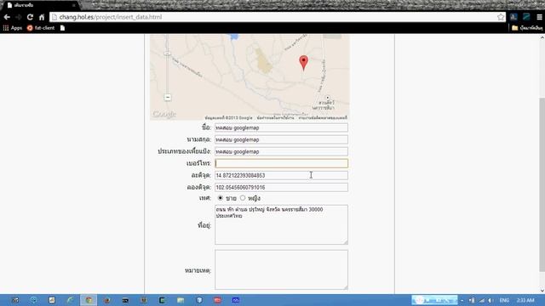
Task: Go back with the browser back arrow
Action: 7,17
